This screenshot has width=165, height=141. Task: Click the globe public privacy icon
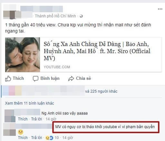(81, 16)
